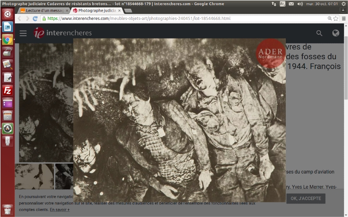Image resolution: width=348 pixels, height=217 pixels.
Task: Open the 'En savoir +' link
Action: [60, 210]
